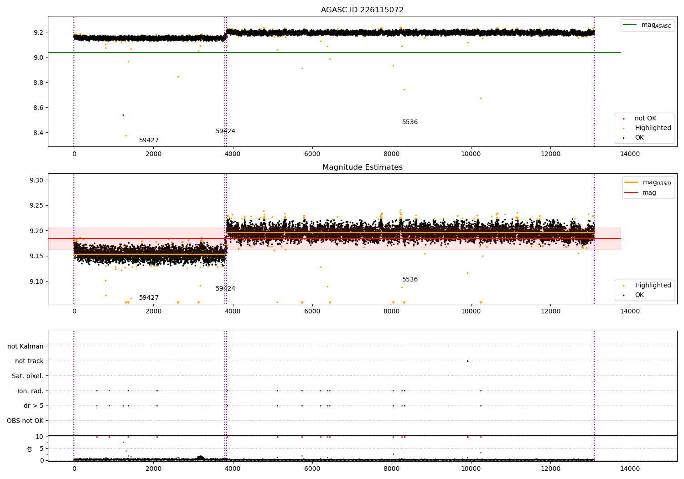Click "14000" x-axis tick under the top plot
The height and width of the screenshot is (479, 684).
pyautogui.click(x=630, y=154)
